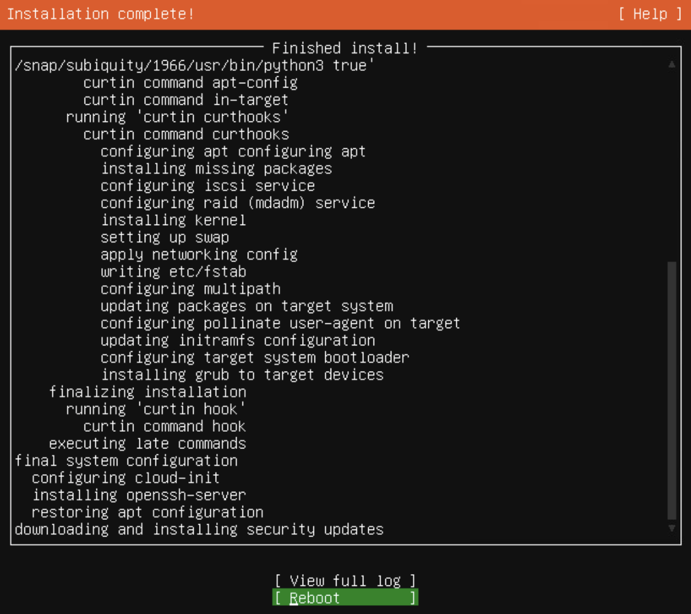Select the 'Installation complete!' header text

[x=101, y=14]
